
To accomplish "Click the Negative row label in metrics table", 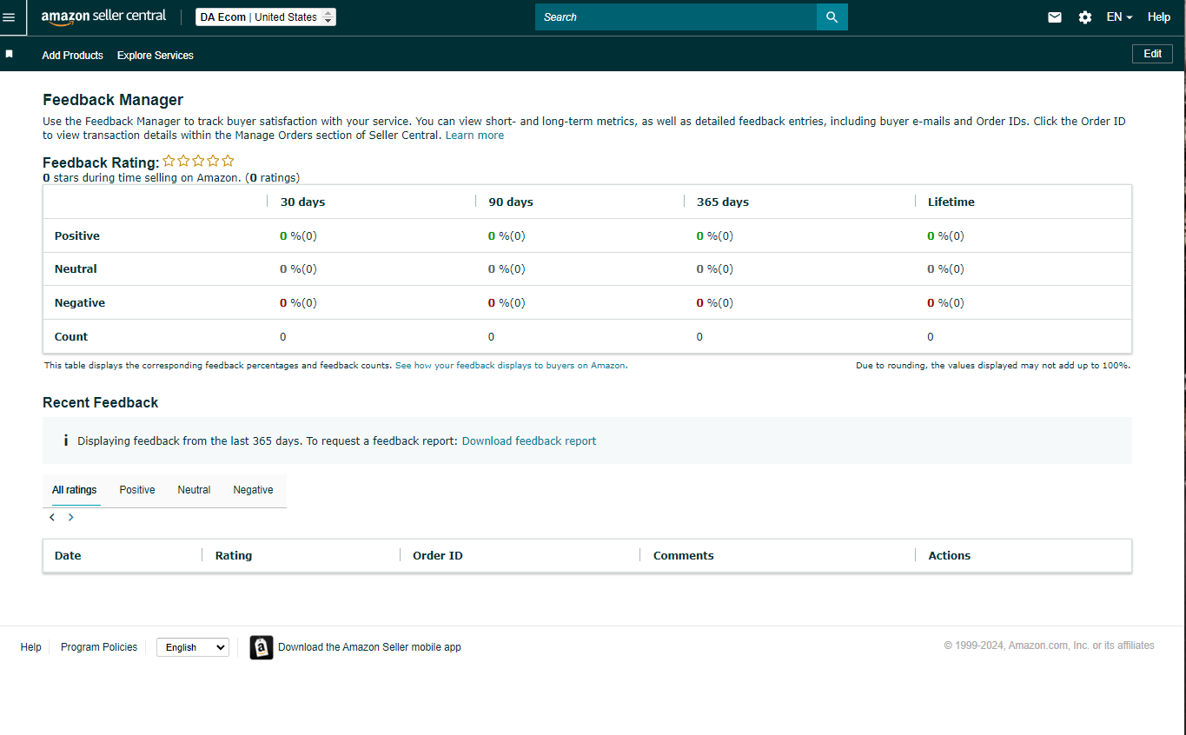I will coord(80,302).
